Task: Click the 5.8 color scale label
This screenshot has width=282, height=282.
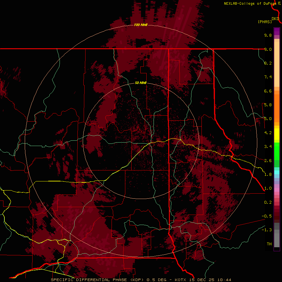Action: (268, 105)
